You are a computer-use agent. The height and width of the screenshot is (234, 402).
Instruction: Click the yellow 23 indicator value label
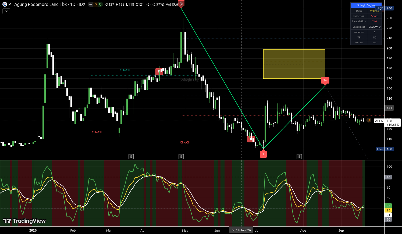[x=388, y=210]
